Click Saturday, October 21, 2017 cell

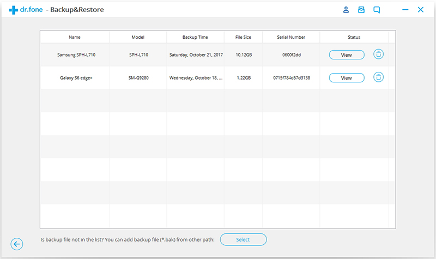[196, 55]
